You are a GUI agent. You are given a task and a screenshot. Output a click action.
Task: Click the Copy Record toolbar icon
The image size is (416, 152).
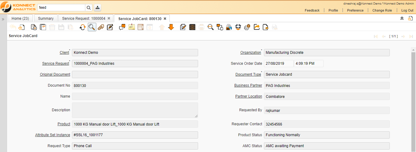click(x=43, y=27)
